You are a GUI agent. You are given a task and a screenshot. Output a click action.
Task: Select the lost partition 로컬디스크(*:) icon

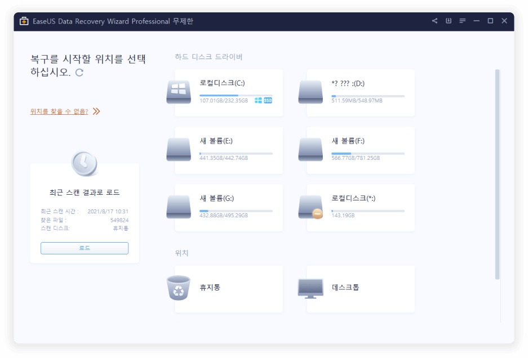[x=310, y=207]
